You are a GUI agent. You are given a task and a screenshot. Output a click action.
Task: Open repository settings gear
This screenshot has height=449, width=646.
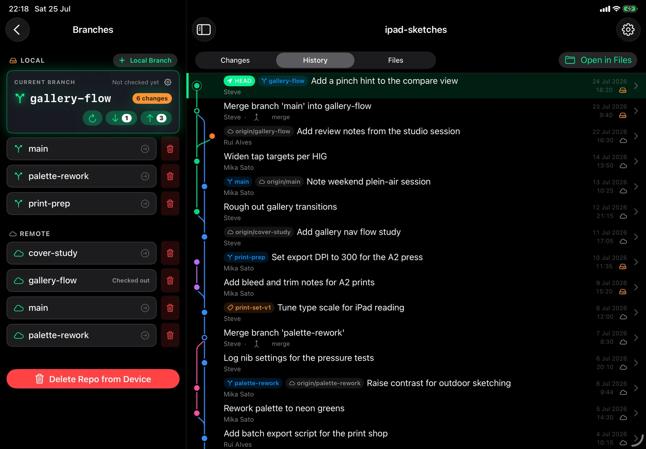[x=628, y=29]
